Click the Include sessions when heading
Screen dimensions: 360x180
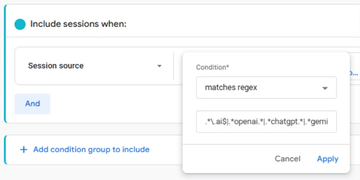78,24
